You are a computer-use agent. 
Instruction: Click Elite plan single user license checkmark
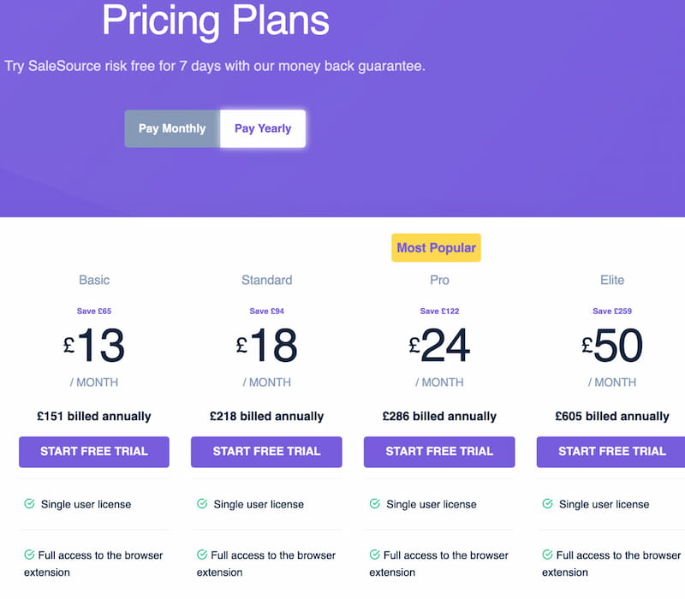point(547,504)
